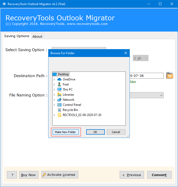Select Desktop in the folder tree
Viewport: 178px width, 187px height.
[63, 74]
